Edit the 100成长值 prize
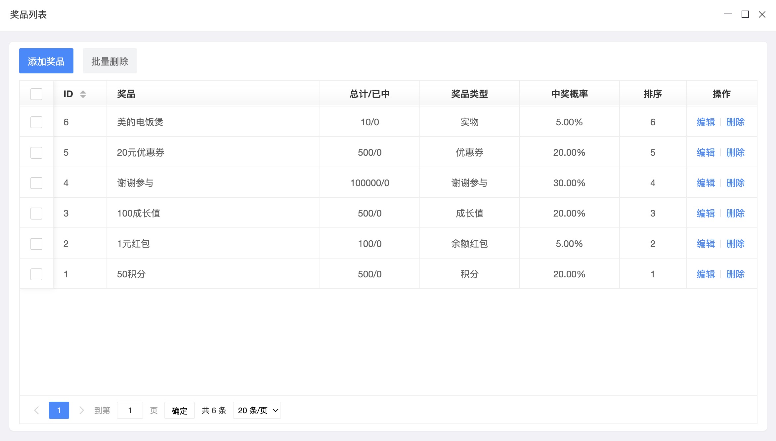 (706, 213)
